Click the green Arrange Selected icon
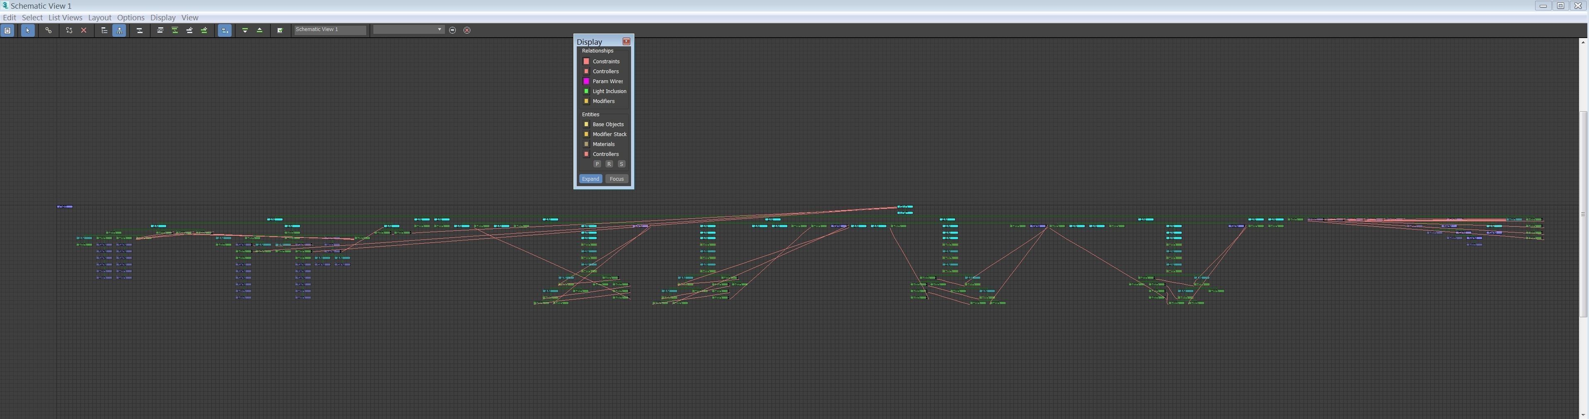The width and height of the screenshot is (1589, 419). [x=174, y=30]
